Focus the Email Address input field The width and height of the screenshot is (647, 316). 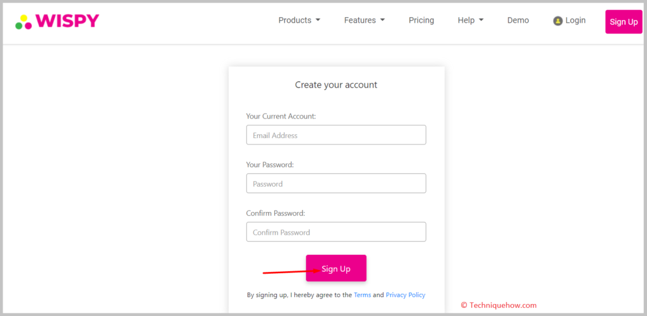(x=336, y=135)
